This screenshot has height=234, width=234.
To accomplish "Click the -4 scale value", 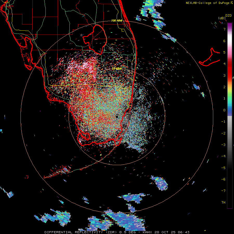I will [x=223, y=156].
